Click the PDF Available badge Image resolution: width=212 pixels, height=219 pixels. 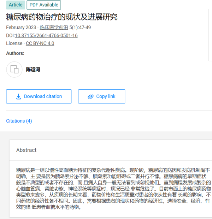(44, 5)
